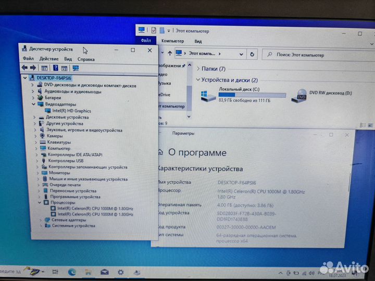
Task: Click the device name DESKTOP-F64PSI6 in Параметры
Action: 237,183
